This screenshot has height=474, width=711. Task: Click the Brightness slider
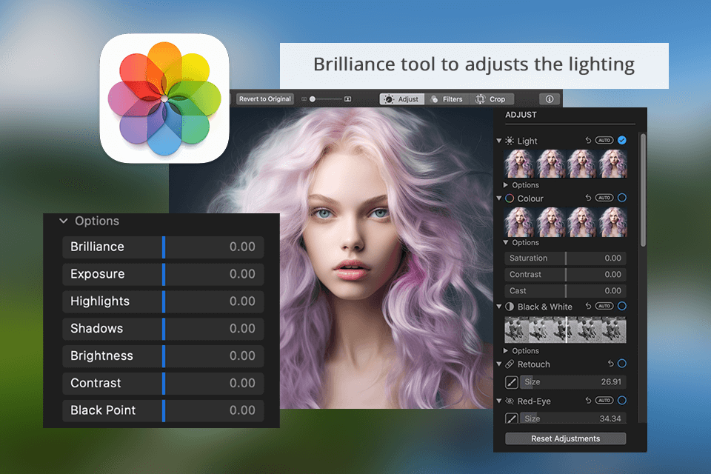(163, 355)
